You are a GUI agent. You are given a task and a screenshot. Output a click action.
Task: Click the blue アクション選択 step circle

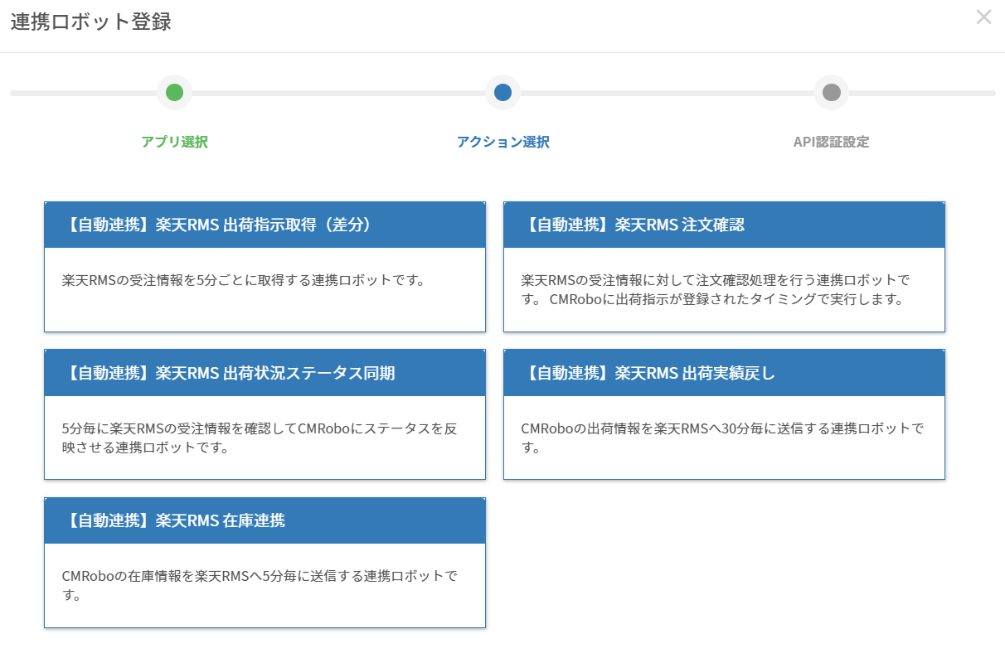click(502, 93)
